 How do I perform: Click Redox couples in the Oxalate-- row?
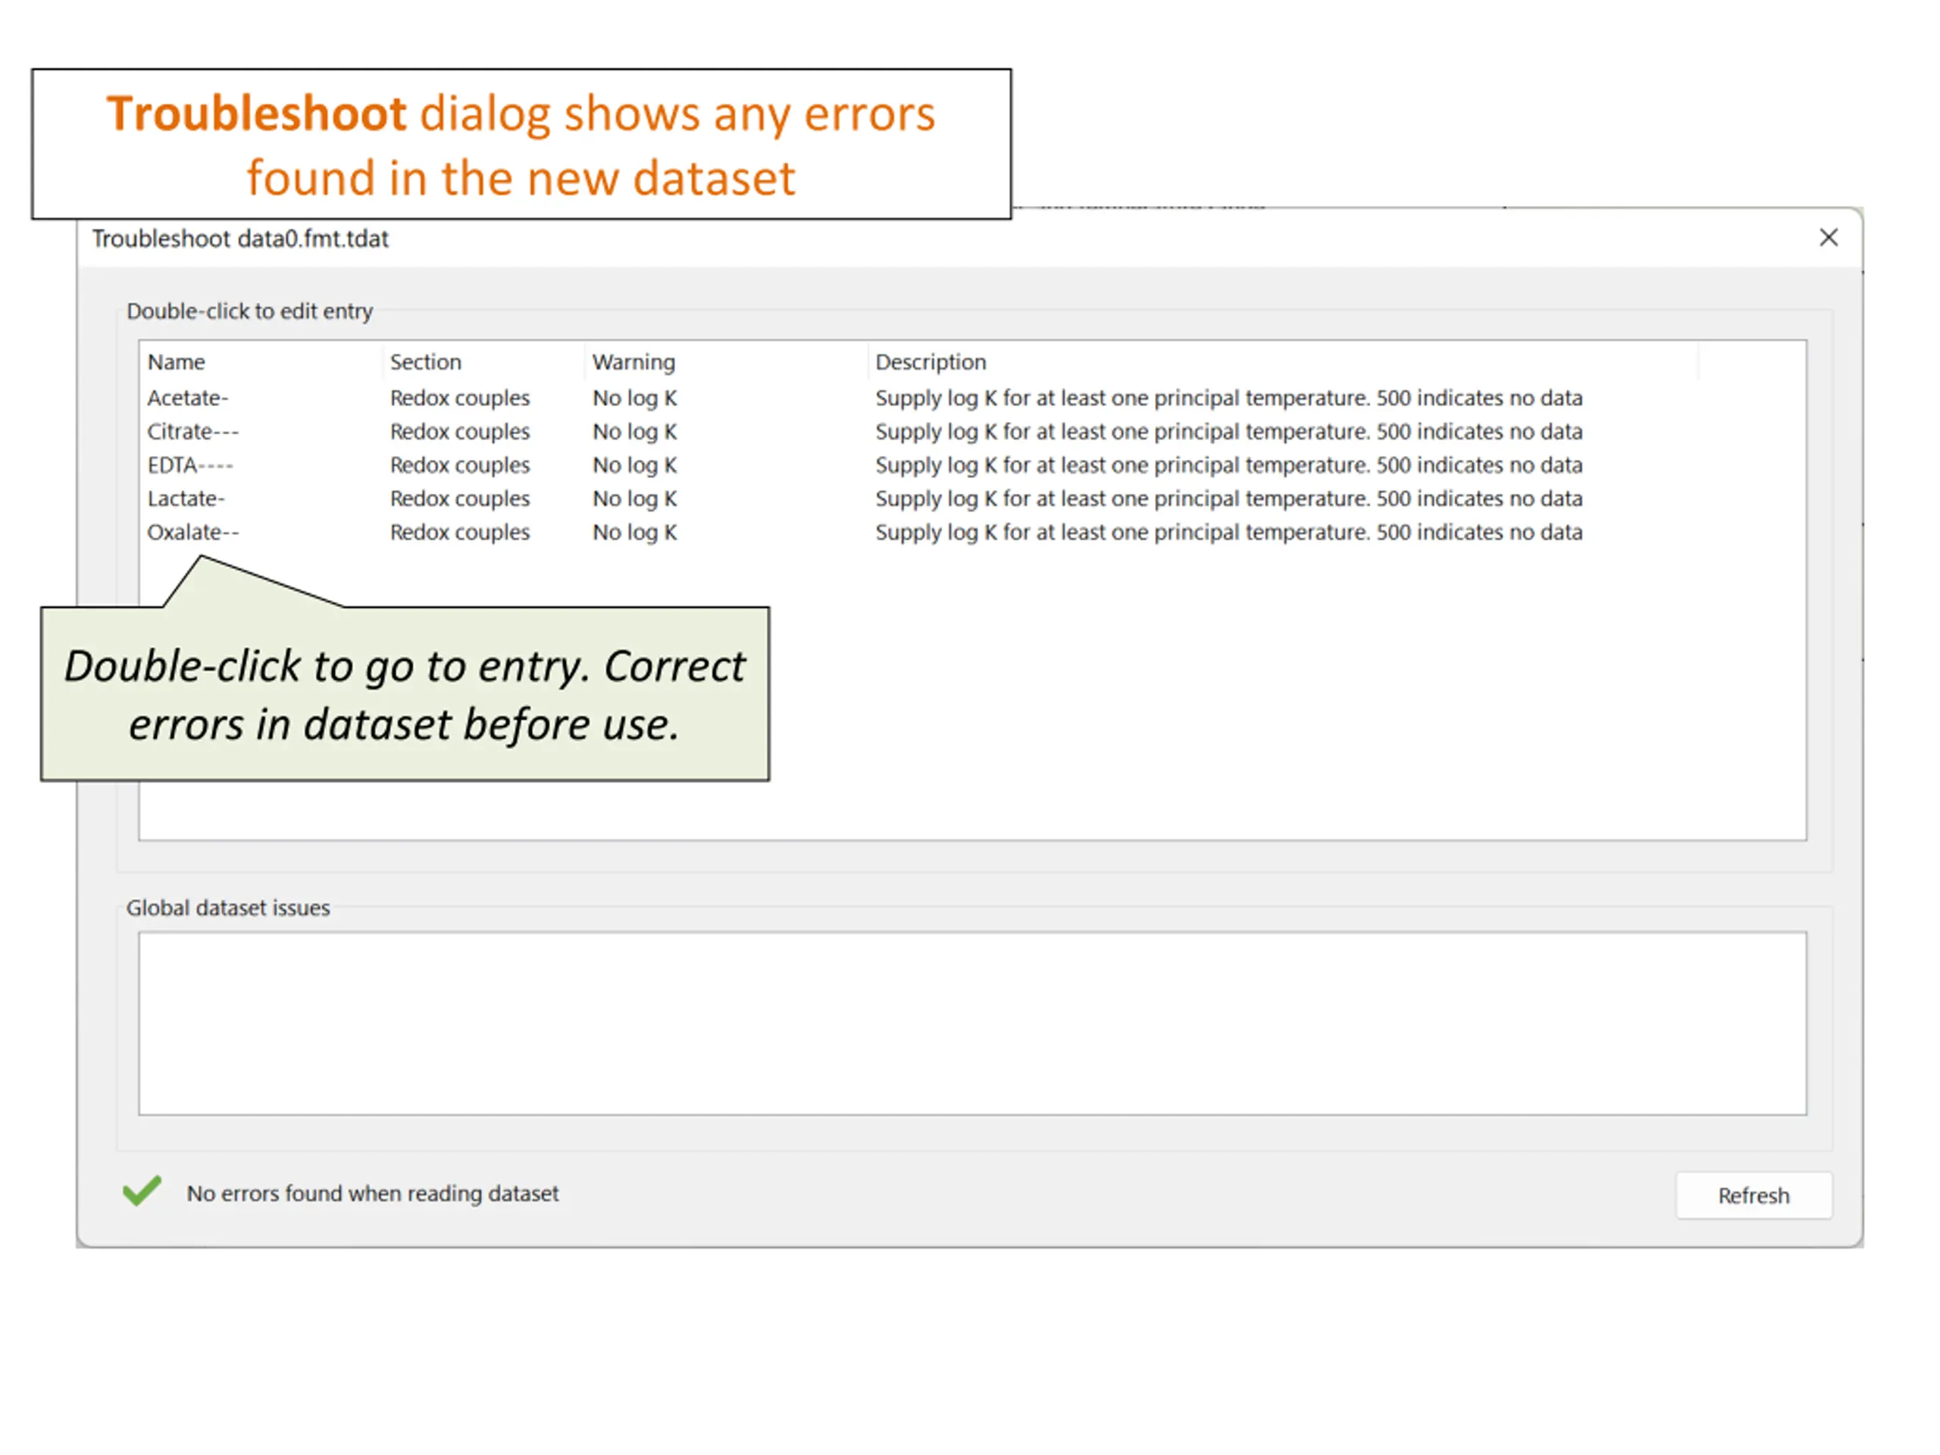click(459, 532)
